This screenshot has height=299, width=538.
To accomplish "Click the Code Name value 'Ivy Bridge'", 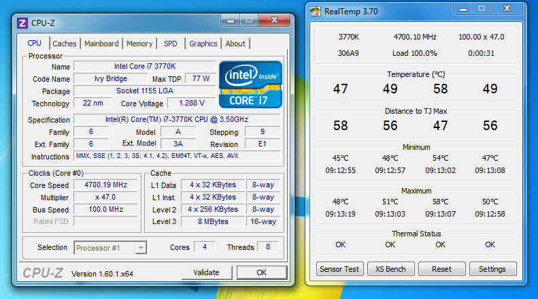I will 111,78.
